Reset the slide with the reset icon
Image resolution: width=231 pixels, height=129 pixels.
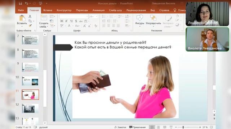52,21
